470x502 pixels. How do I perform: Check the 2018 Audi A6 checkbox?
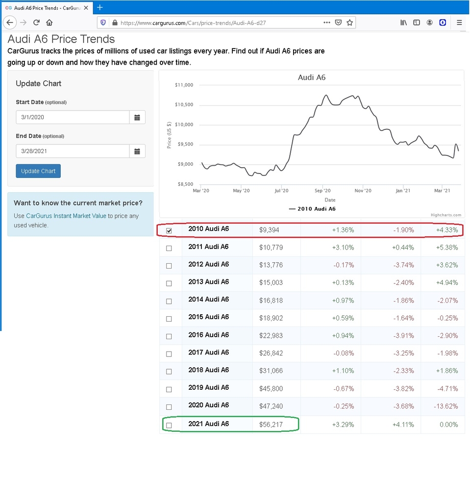[169, 372]
